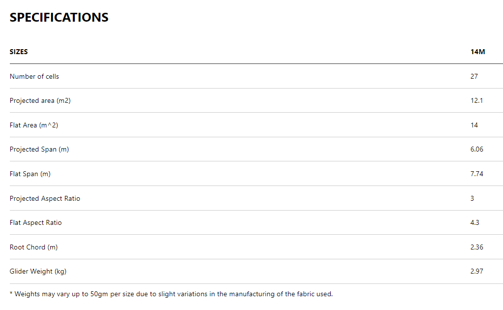Image resolution: width=503 pixels, height=310 pixels.
Task: Click the Projected area (m2) label
Action: pyautogui.click(x=40, y=100)
